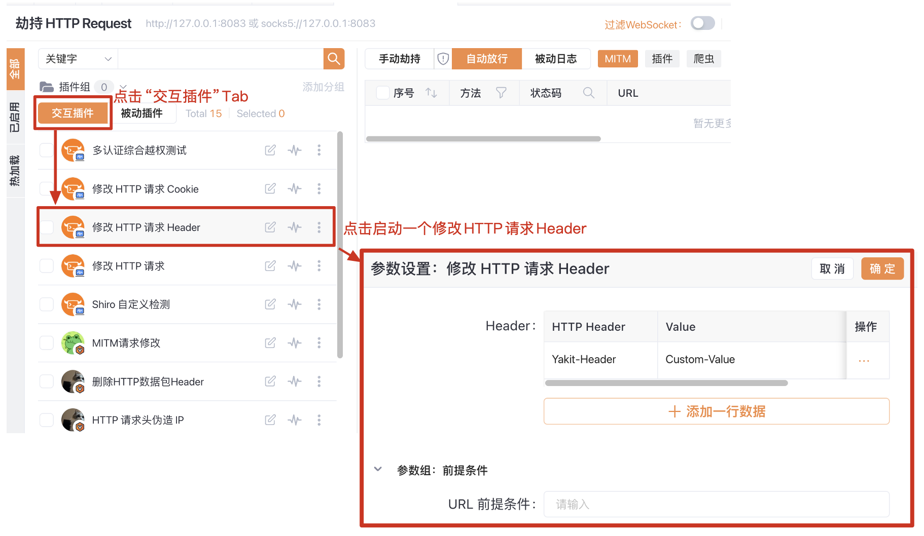
Task: Click the 插件 filter button
Action: tap(662, 59)
